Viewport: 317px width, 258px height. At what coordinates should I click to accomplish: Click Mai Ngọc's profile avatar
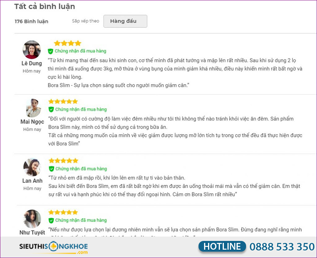32,108
